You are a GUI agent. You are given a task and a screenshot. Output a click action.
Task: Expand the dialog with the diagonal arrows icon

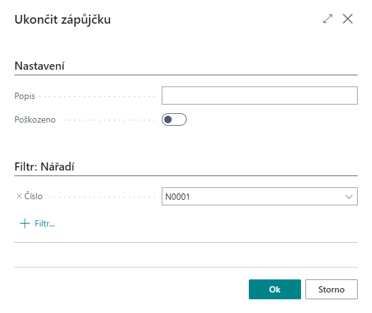tap(328, 19)
